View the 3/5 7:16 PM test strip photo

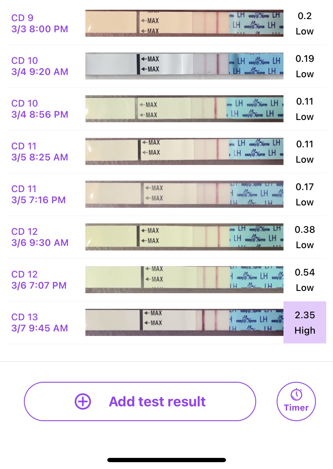pos(184,194)
